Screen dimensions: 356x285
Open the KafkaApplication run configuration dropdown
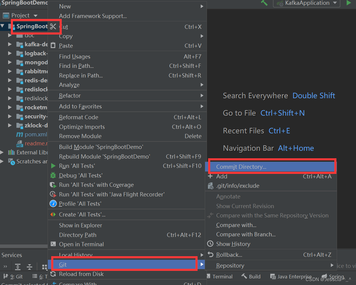[307, 3]
